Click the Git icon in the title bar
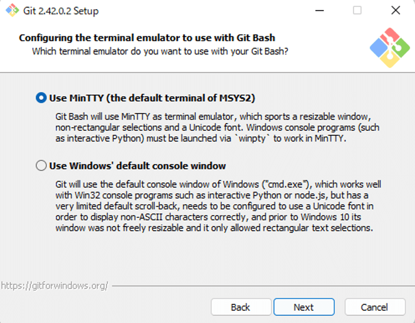 click(x=12, y=10)
